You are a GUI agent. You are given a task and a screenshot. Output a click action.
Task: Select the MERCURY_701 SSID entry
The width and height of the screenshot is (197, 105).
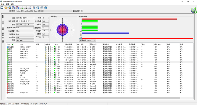coord(24,71)
